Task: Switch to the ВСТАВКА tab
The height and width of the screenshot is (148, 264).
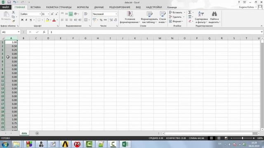Action: (35, 7)
